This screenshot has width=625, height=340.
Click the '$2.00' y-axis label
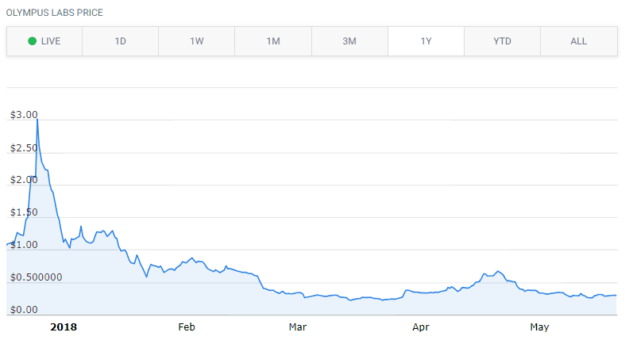[x=24, y=180]
